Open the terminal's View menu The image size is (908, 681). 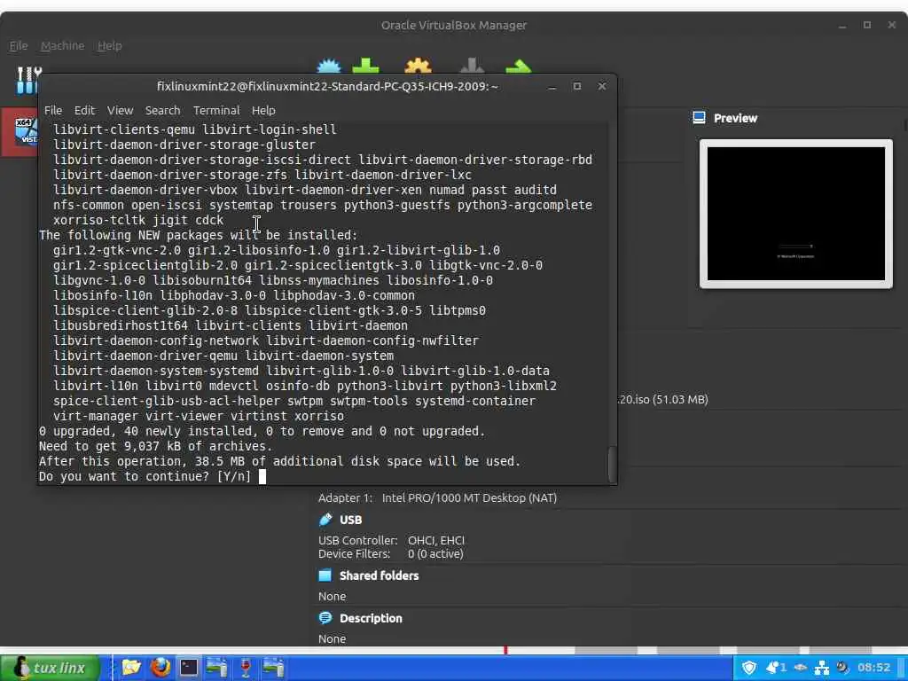coord(120,110)
